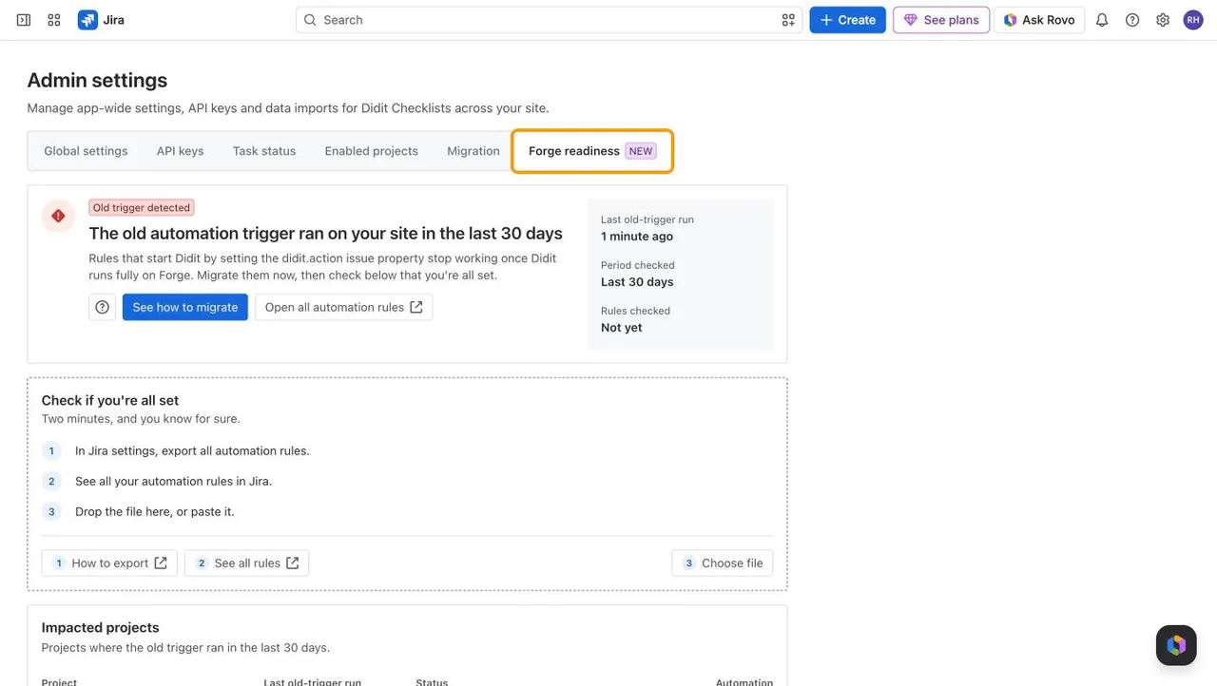Select the Forge readiness tab

point(592,151)
